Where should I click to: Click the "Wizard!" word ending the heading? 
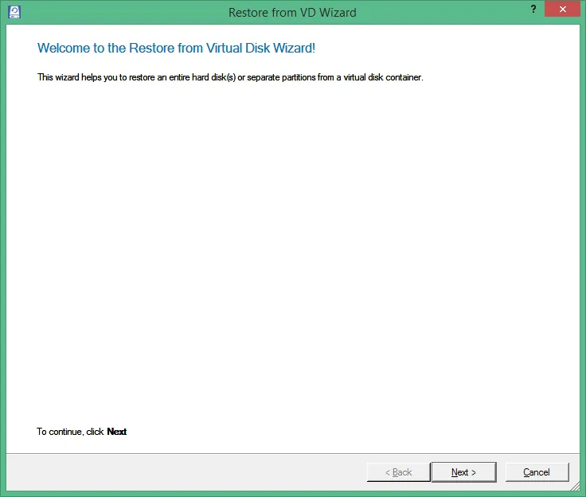pos(294,48)
